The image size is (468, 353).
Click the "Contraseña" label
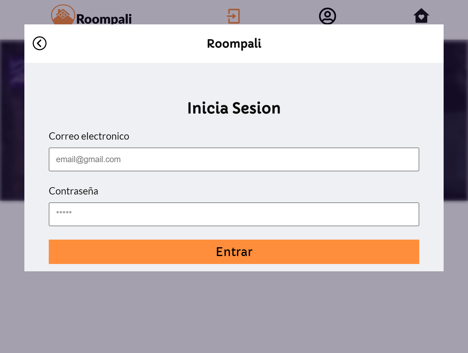[73, 191]
